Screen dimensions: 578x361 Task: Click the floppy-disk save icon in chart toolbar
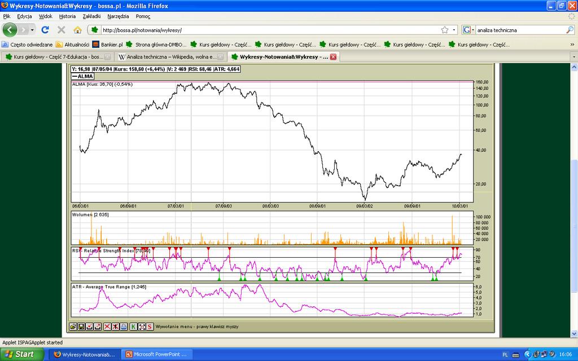click(81, 327)
